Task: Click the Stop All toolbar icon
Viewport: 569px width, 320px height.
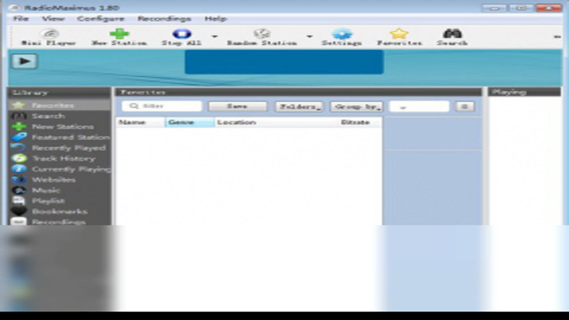Action: [181, 37]
